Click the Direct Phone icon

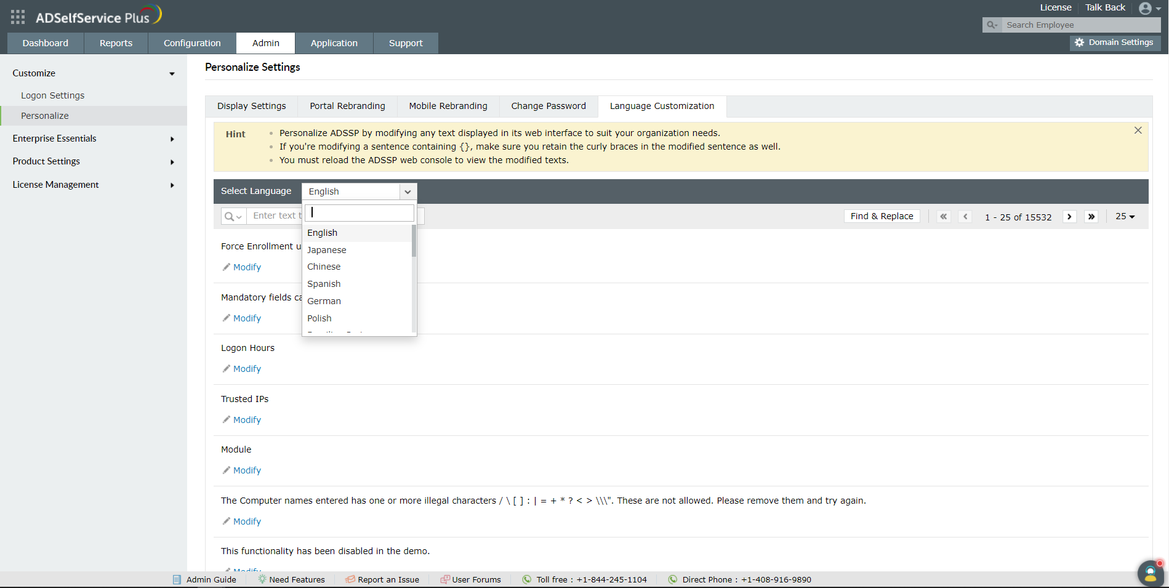(x=673, y=579)
